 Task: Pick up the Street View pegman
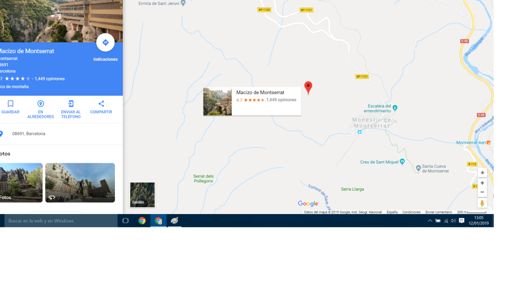[x=482, y=203]
